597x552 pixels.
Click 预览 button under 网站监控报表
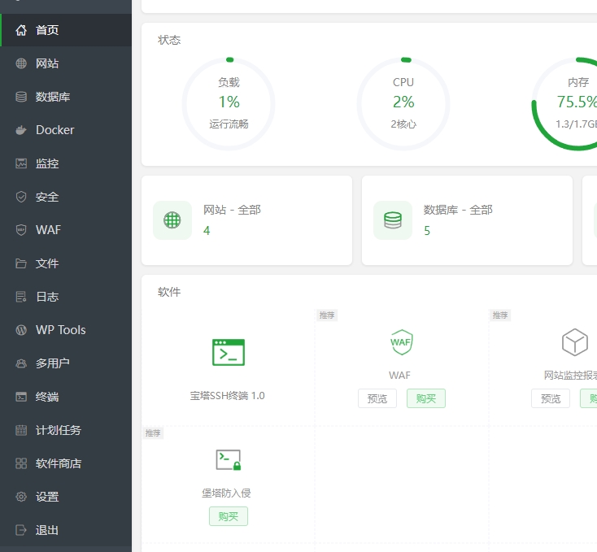(x=551, y=398)
